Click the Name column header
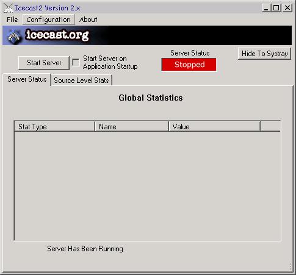 pyautogui.click(x=132, y=127)
